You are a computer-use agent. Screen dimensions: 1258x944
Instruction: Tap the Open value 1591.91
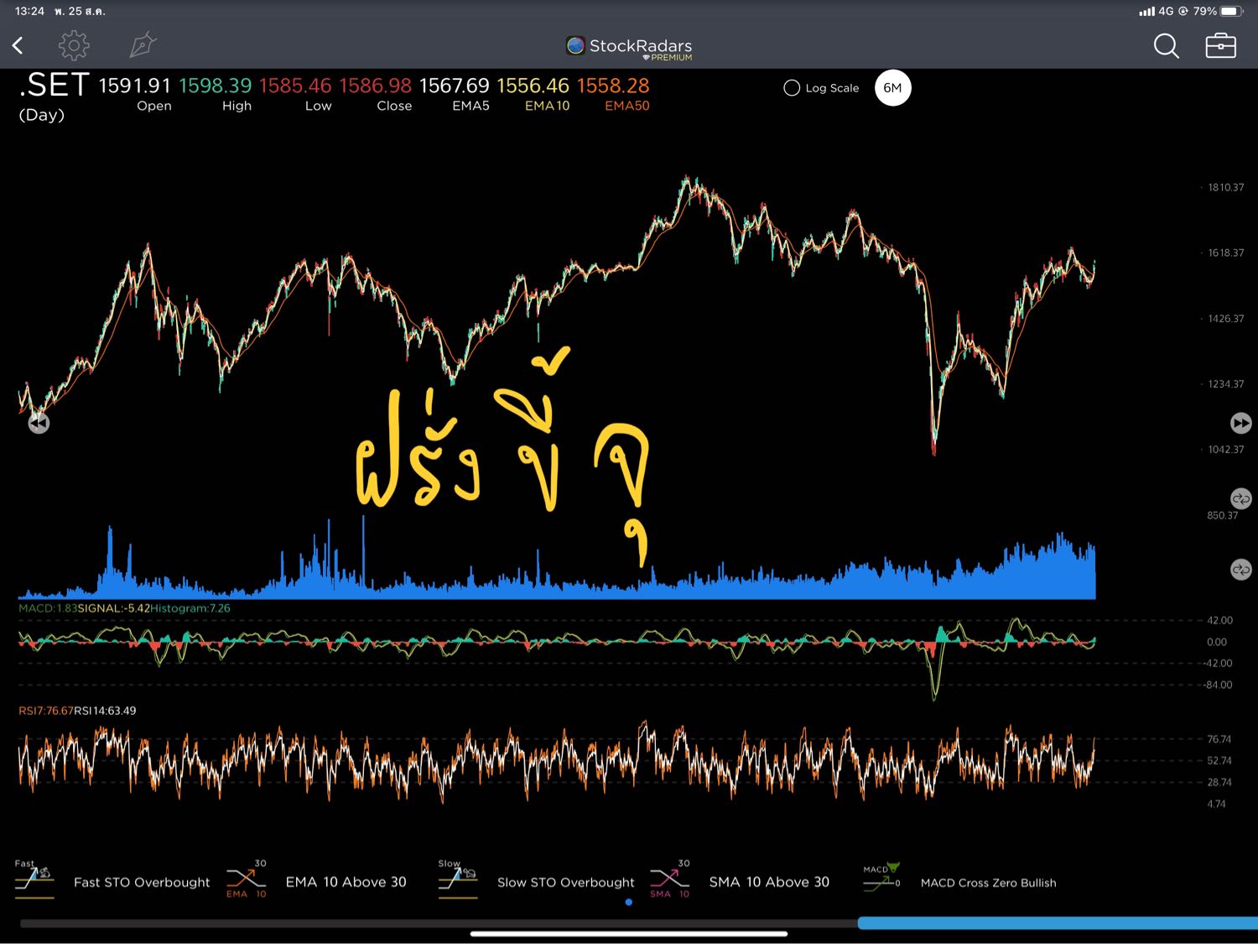(135, 86)
